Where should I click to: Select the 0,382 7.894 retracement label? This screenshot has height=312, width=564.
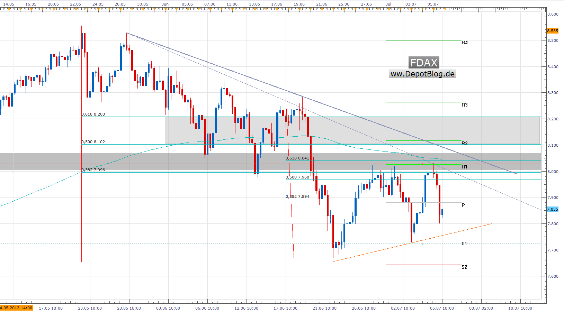click(x=297, y=196)
